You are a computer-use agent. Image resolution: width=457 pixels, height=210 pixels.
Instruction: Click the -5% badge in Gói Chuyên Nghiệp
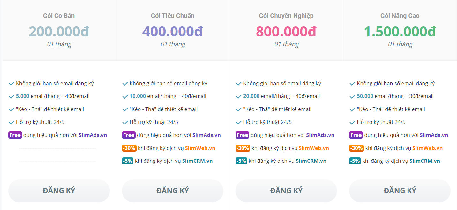[x=242, y=161]
